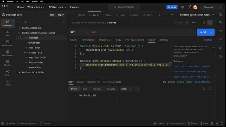
Task: Open the documentation pane icon
Action: (220, 23)
